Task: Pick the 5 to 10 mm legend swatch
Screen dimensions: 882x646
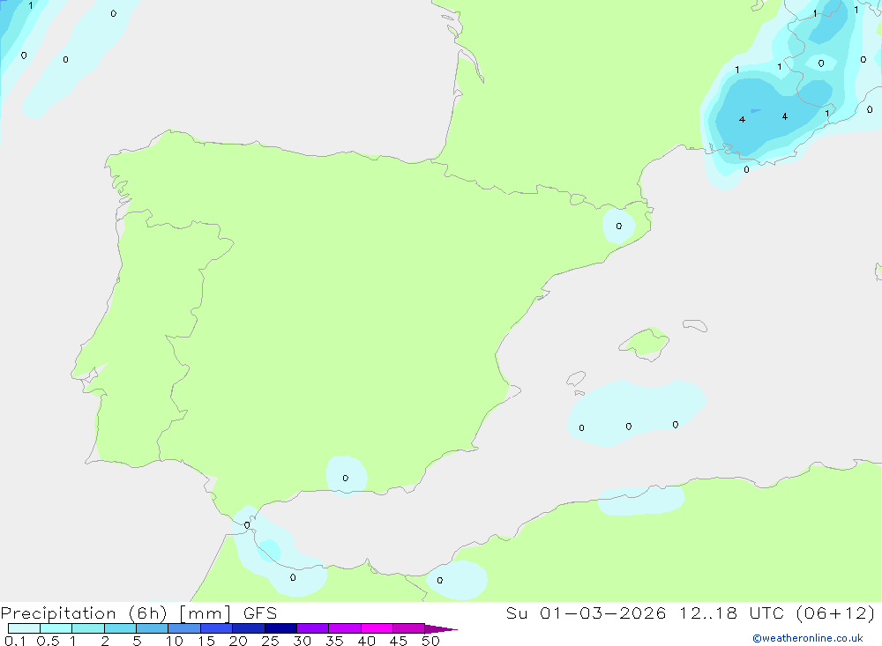Action: [x=153, y=628]
